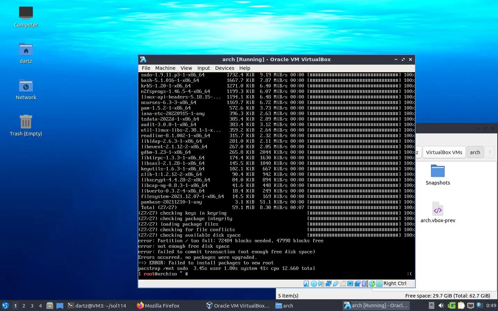Click the hard disk activity indicator icon

click(x=306, y=284)
